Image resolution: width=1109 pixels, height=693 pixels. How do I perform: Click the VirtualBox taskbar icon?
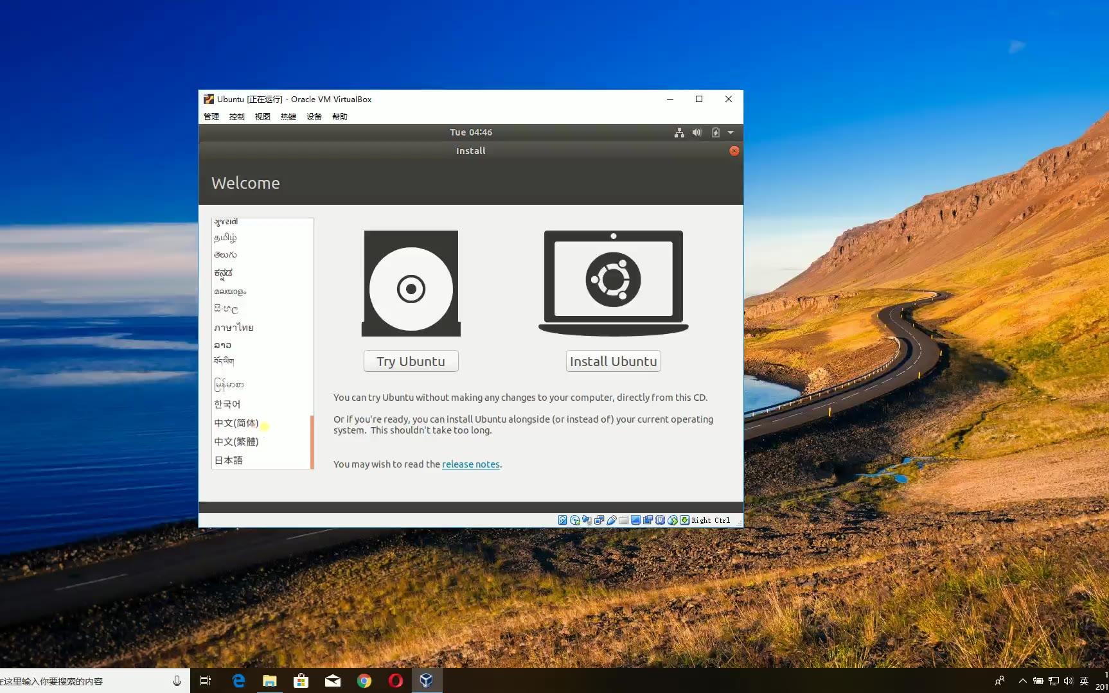point(427,681)
